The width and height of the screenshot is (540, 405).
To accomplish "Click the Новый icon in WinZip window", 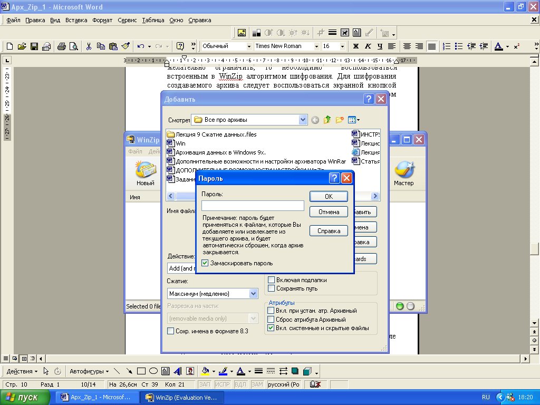I will click(x=146, y=173).
